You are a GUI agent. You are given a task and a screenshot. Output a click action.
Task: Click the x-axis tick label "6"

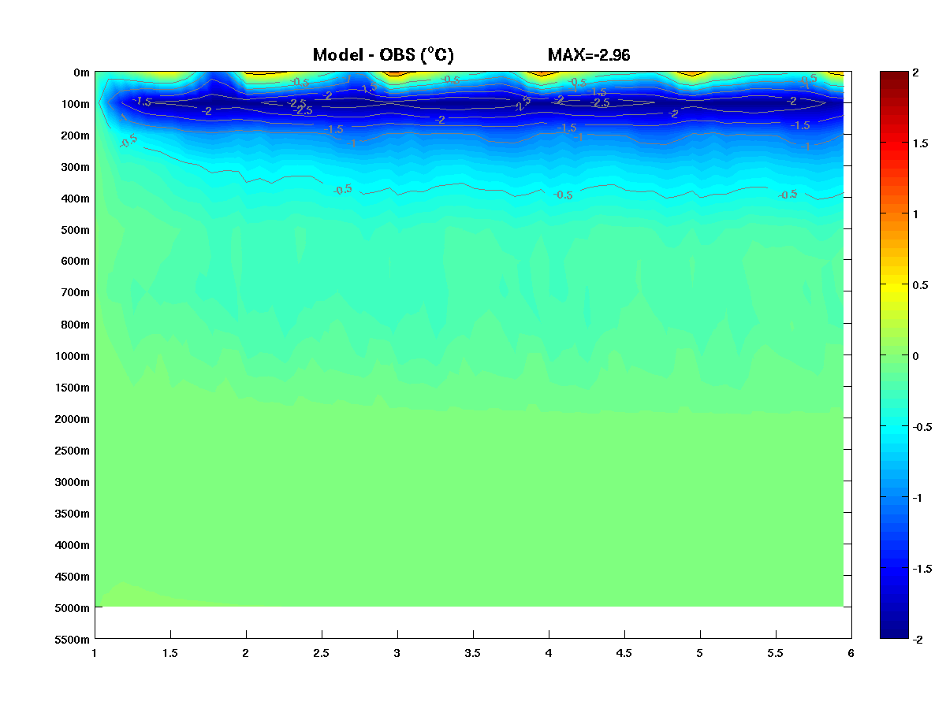coord(851,653)
